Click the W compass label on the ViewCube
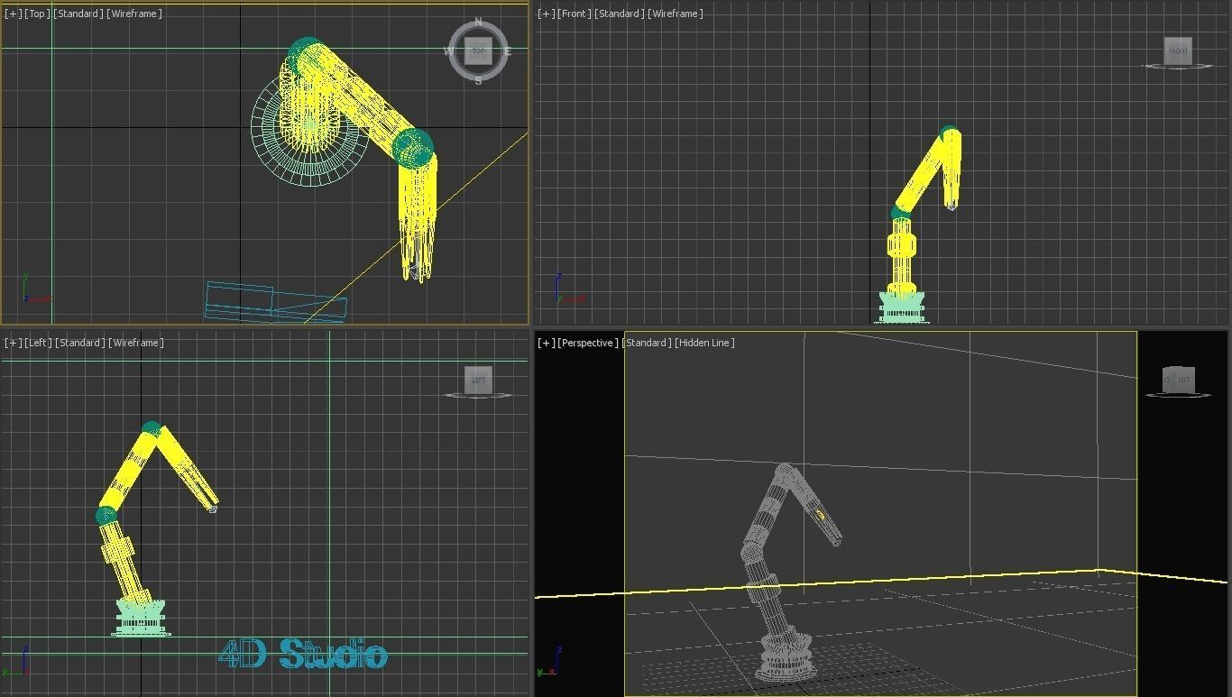 coord(448,51)
